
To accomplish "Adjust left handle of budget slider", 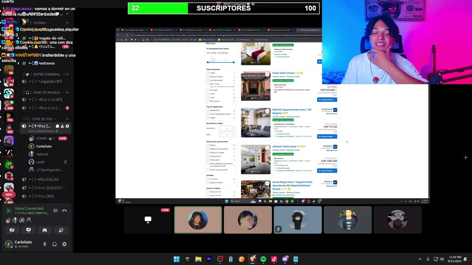I will [208, 62].
